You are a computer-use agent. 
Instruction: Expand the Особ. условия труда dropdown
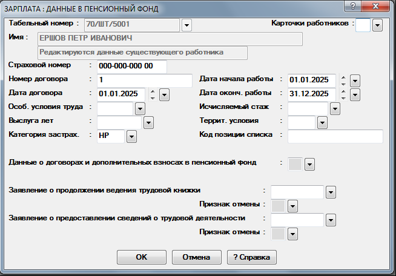coord(139,108)
